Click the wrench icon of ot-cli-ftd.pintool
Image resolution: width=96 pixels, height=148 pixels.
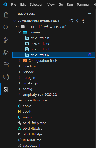(x=19, y=123)
